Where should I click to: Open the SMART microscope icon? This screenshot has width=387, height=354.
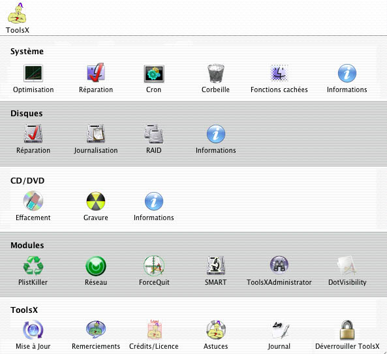click(x=216, y=265)
